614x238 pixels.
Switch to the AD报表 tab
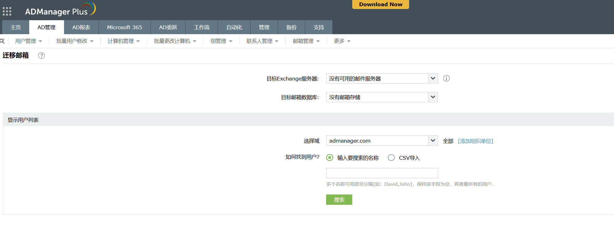[x=81, y=27]
